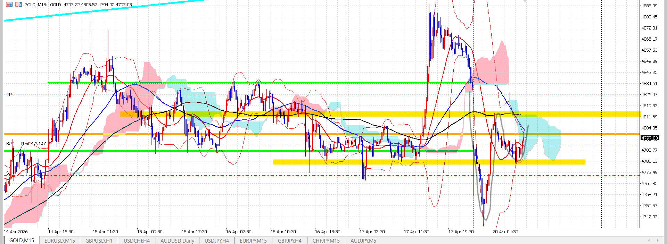Image resolution: width=667 pixels, height=244 pixels.
Task: Click the One Click Trading panel icon
Action: [x=9, y=5]
